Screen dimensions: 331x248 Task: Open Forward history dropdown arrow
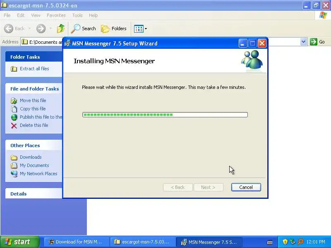coord(50,29)
